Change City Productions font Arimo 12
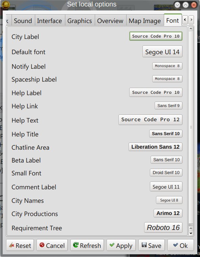200x257 pixels. (168, 213)
